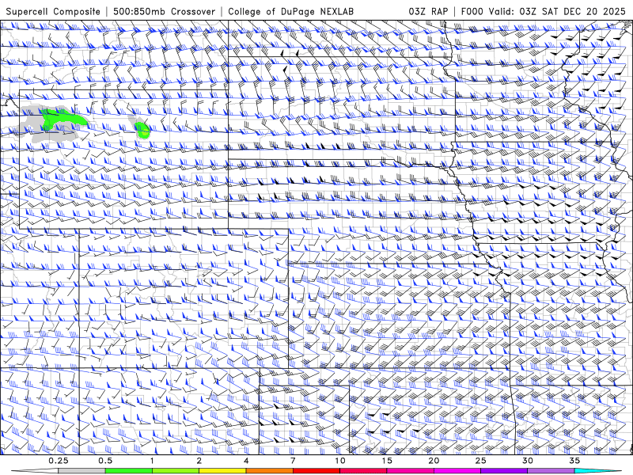Select the legend value 1

click(x=152, y=461)
